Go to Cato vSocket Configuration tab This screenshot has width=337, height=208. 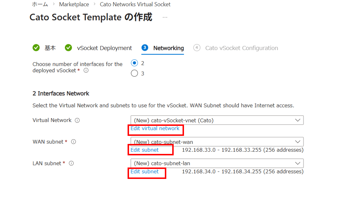point(242,48)
